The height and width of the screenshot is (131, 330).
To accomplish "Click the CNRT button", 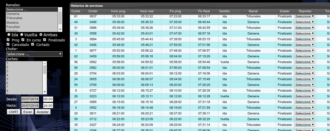I will [14, 112].
